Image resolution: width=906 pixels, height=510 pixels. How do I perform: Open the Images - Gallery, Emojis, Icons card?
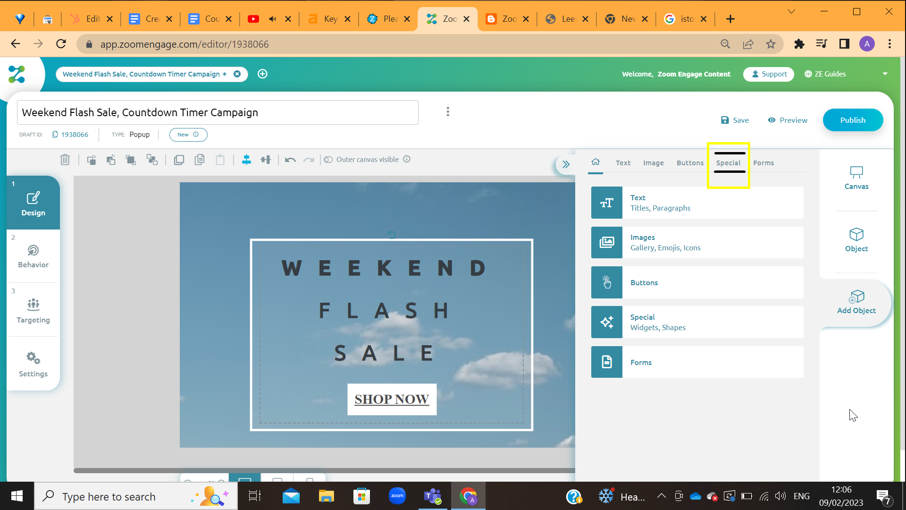pyautogui.click(x=696, y=242)
